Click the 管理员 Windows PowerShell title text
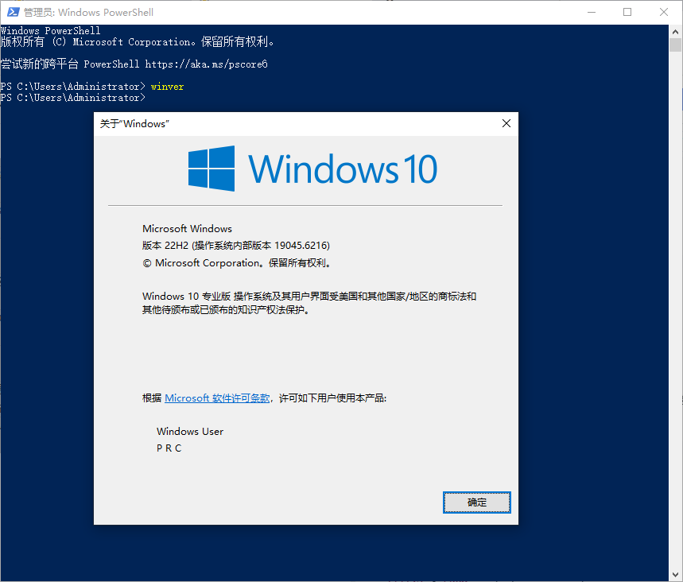The image size is (683, 582). (x=87, y=12)
